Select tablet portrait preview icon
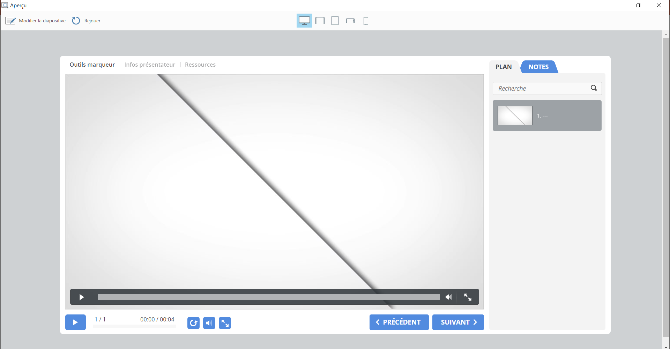 point(335,21)
